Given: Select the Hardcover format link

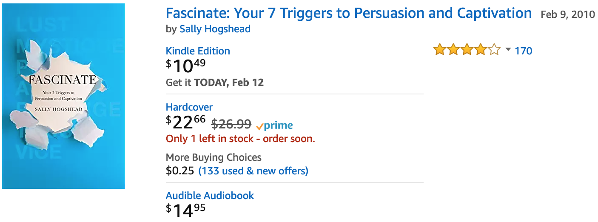Looking at the screenshot, I should (x=189, y=107).
